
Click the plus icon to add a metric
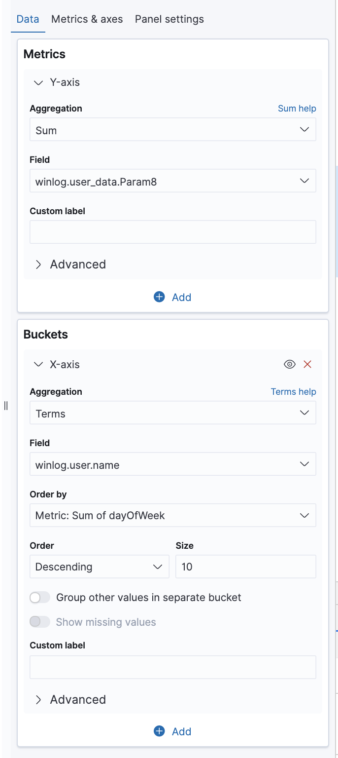[x=159, y=297]
